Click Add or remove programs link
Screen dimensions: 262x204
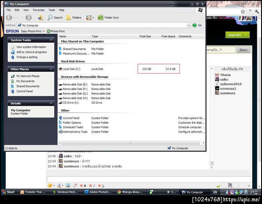pyautogui.click(x=31, y=52)
